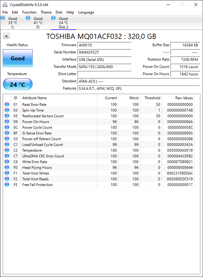Click the Features field
203x277 pixels.
click(139, 89)
